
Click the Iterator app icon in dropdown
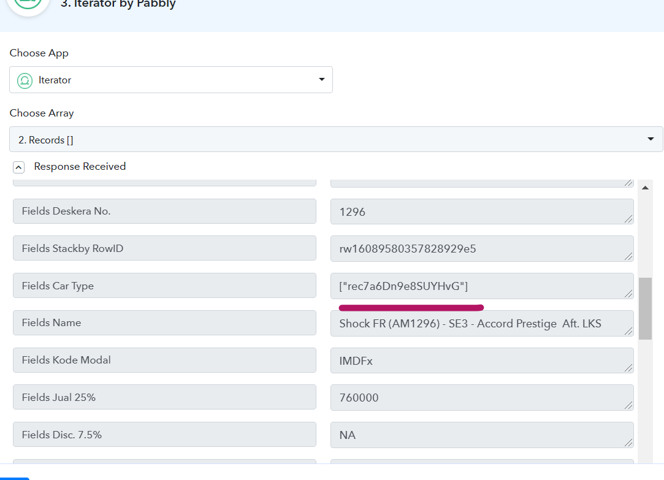pos(25,80)
